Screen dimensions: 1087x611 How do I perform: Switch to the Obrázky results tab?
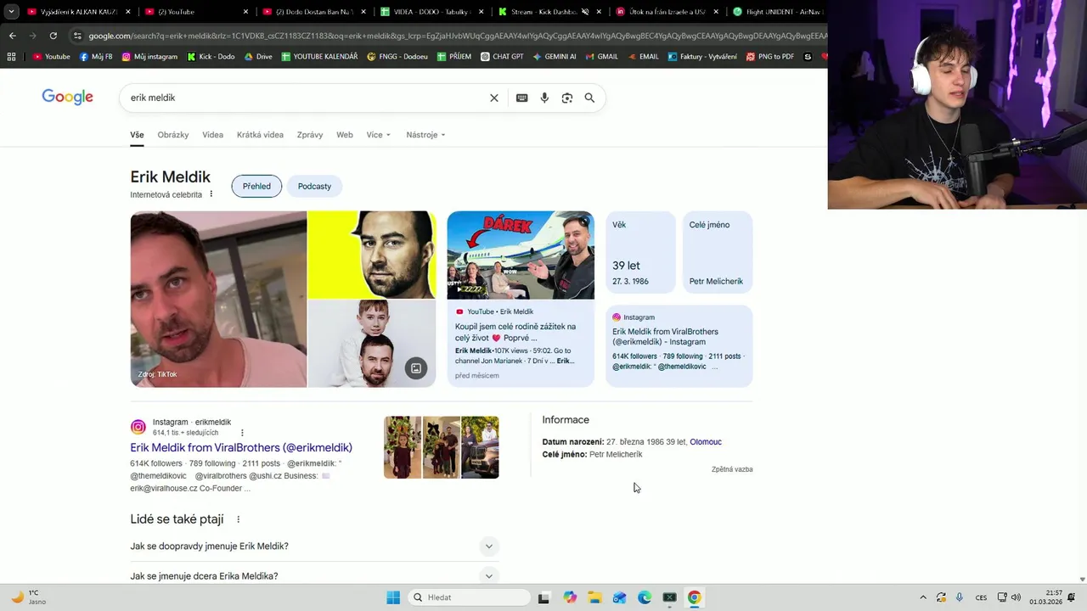tap(173, 135)
